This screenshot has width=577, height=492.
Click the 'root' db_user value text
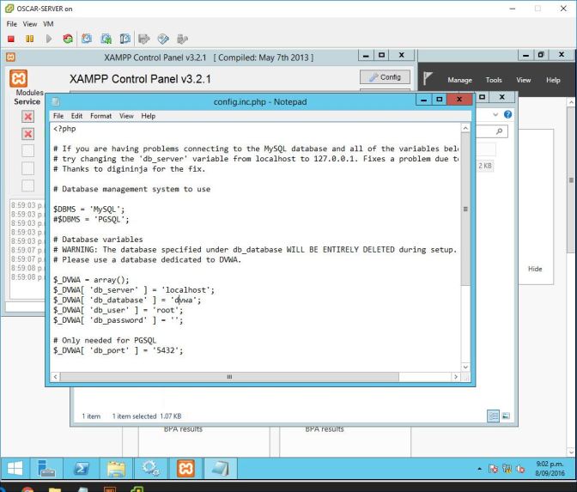point(167,310)
